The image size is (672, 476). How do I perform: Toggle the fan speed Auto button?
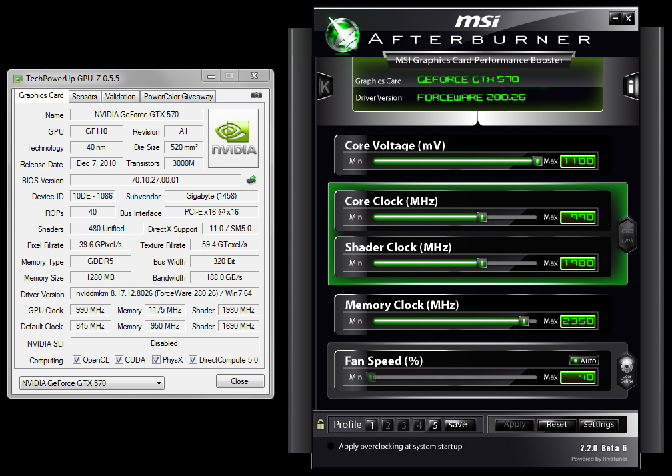click(584, 361)
